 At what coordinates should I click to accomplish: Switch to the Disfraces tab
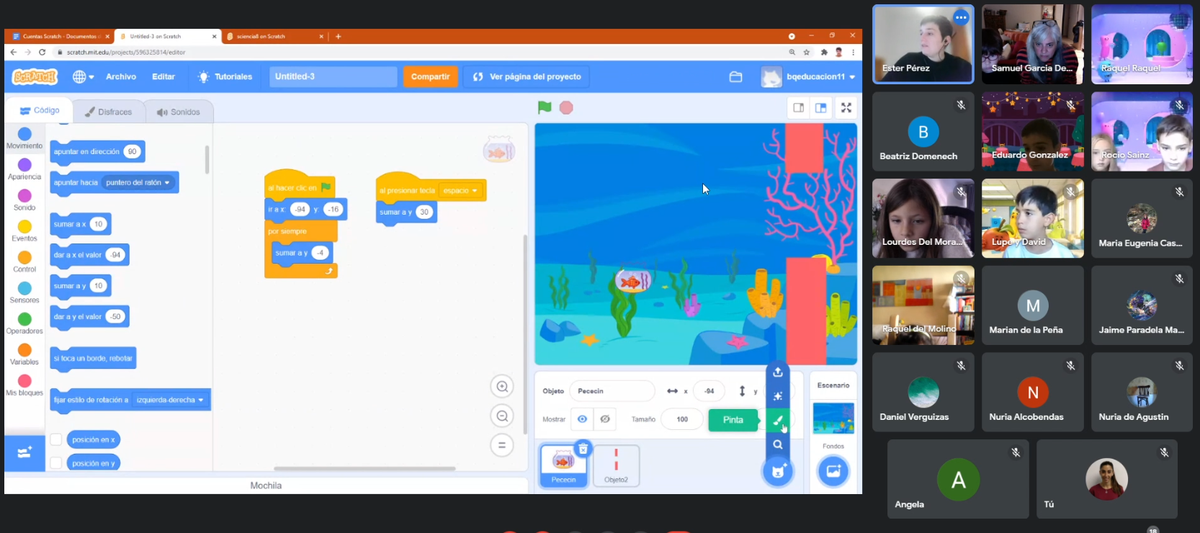click(x=109, y=112)
